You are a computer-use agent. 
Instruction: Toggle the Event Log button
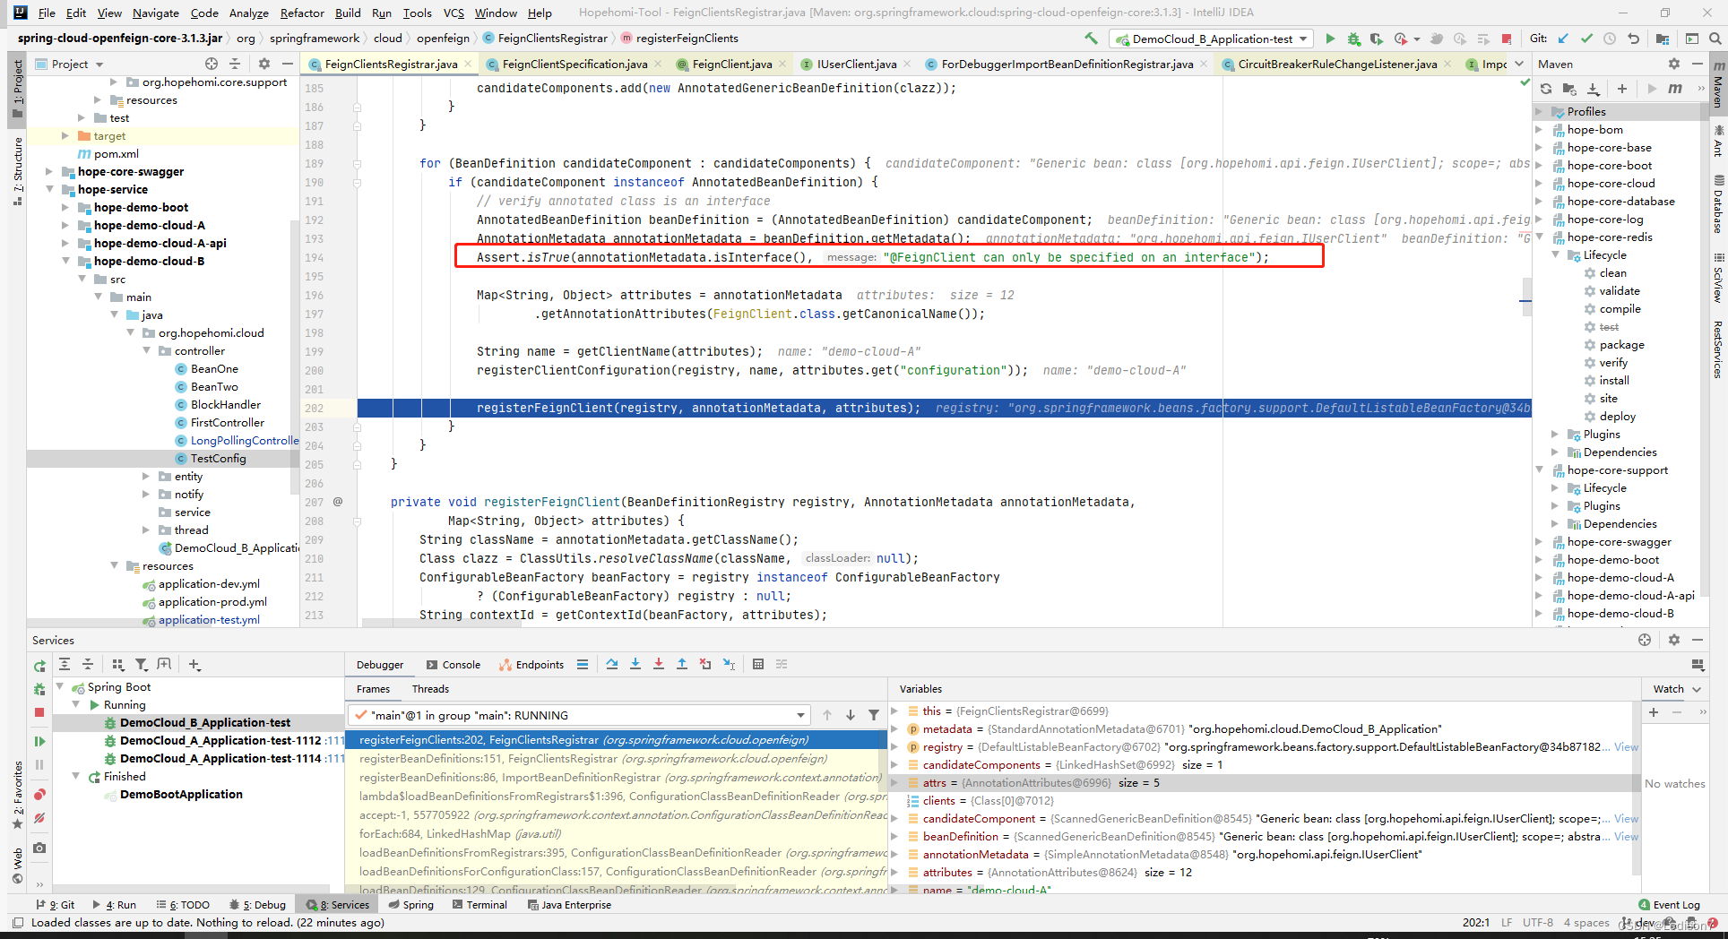pyautogui.click(x=1669, y=905)
